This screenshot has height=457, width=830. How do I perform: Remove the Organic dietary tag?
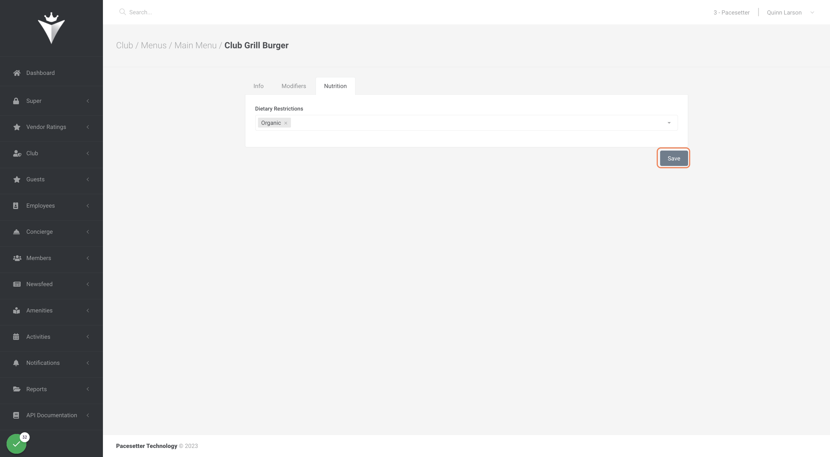pos(285,123)
